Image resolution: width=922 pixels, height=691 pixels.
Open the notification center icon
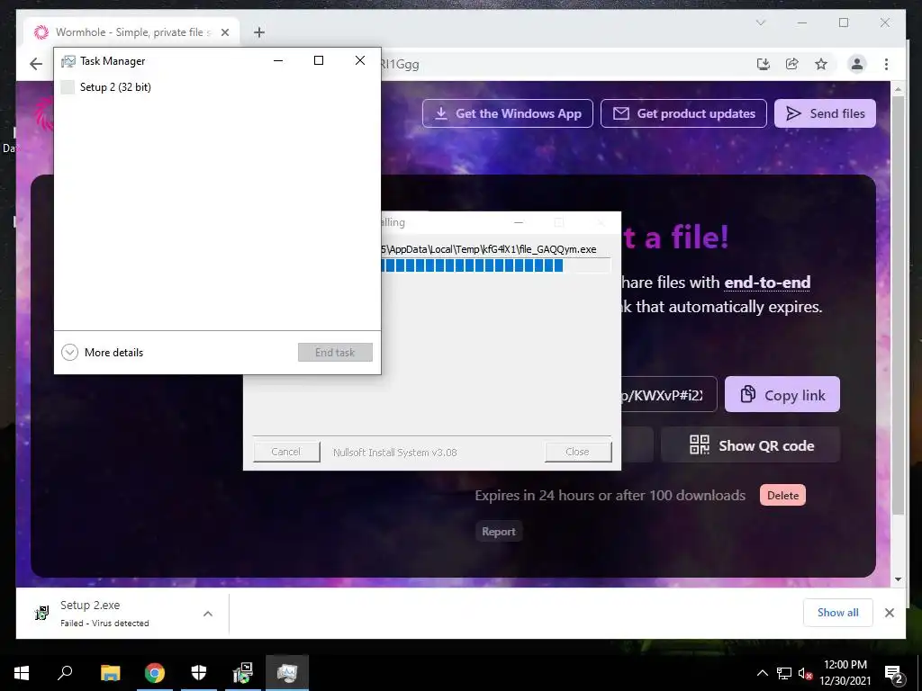coord(894,673)
